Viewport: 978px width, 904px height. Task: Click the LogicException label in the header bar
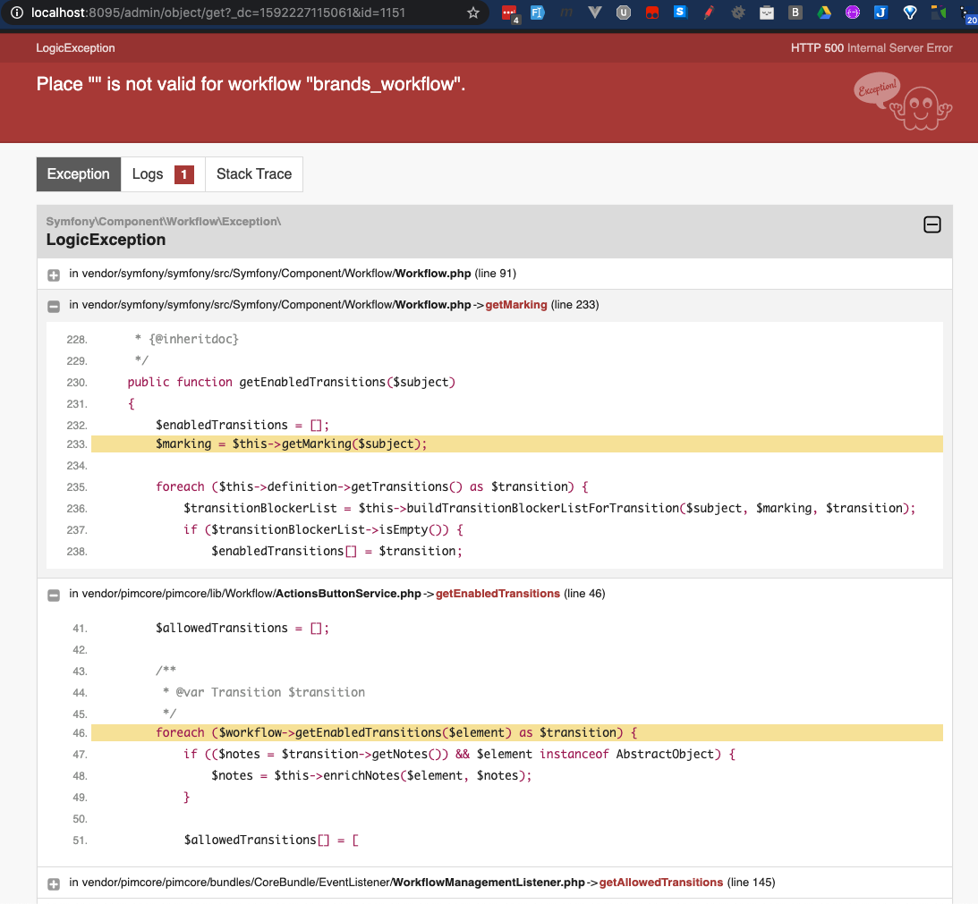tap(75, 48)
